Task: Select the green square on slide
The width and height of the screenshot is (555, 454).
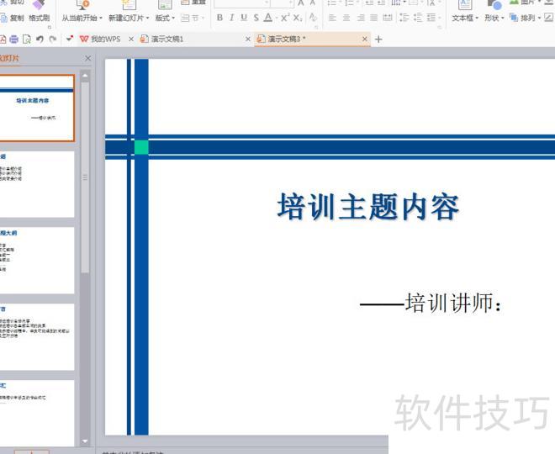Action: (x=141, y=147)
